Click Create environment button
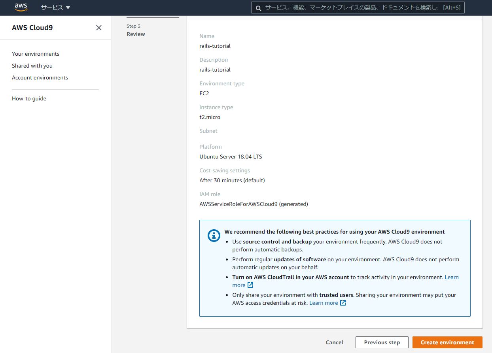The height and width of the screenshot is (353, 492). pos(447,342)
